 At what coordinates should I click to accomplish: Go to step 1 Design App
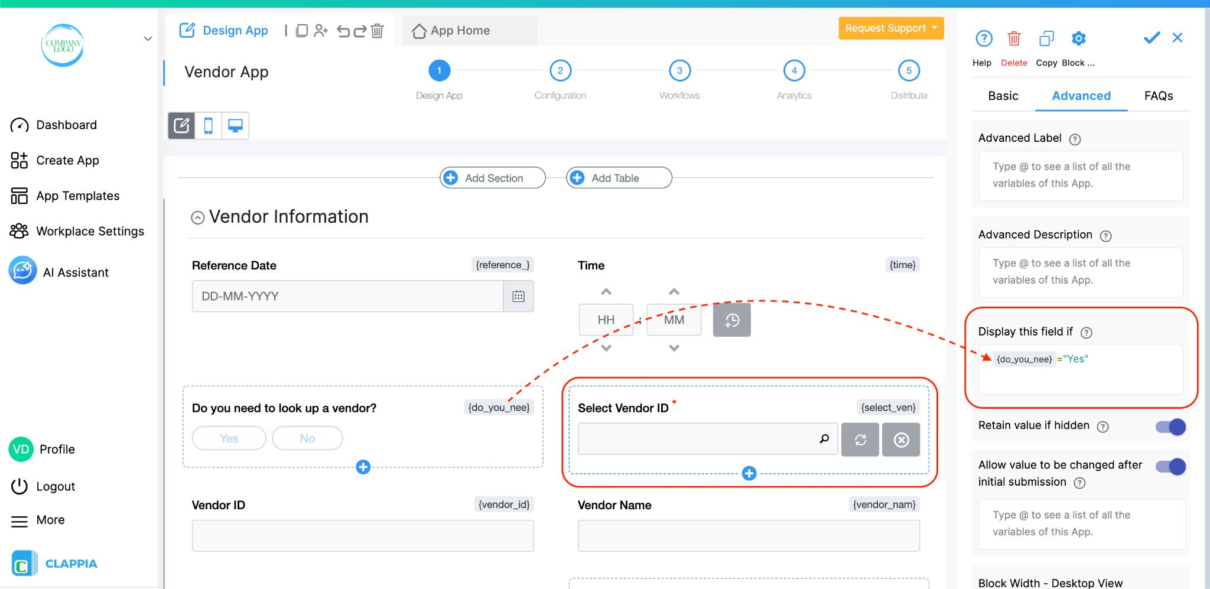[x=439, y=70]
